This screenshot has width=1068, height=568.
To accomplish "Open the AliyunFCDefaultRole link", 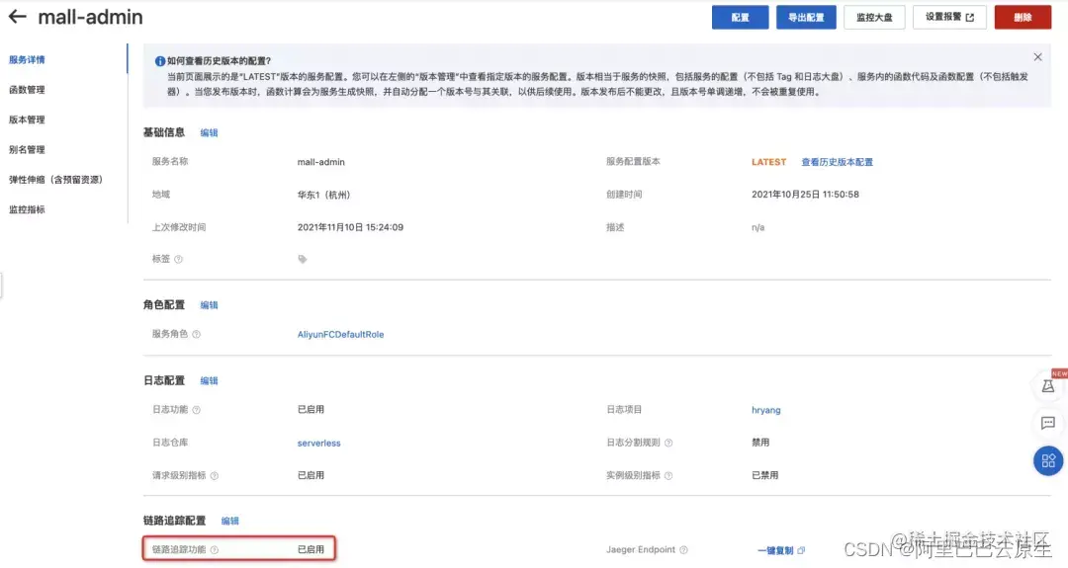I will pyautogui.click(x=340, y=334).
